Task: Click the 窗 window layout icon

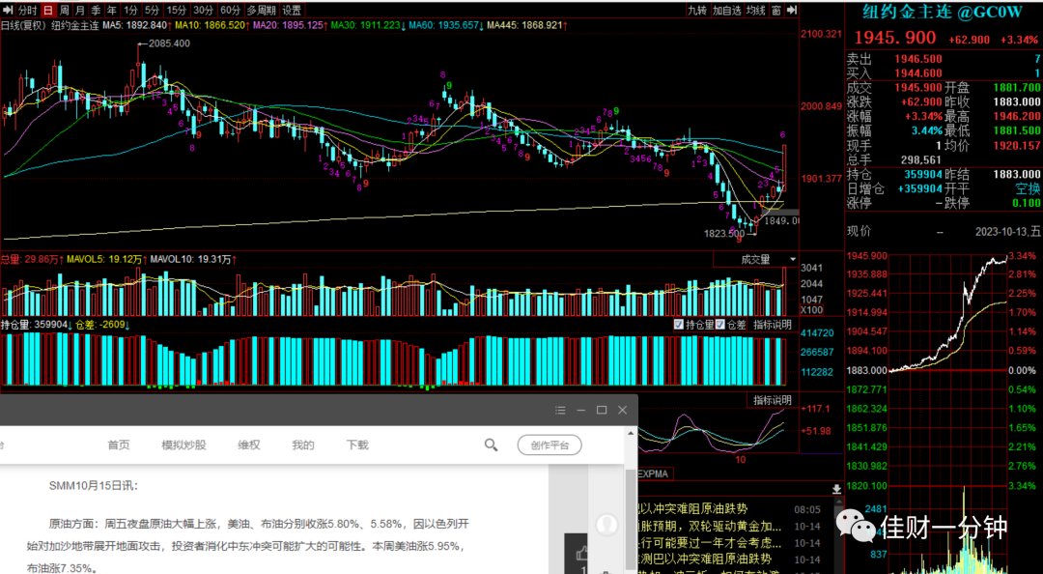Action: point(776,10)
